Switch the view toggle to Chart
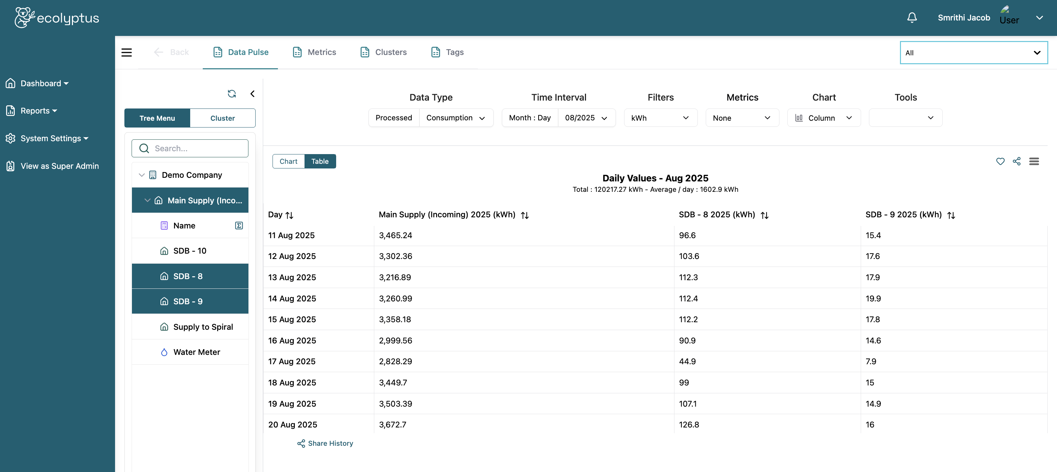Image resolution: width=1057 pixels, height=472 pixels. point(288,162)
